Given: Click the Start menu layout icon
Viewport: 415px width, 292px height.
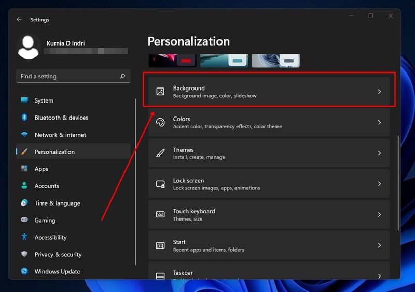Looking at the screenshot, I should [160, 245].
